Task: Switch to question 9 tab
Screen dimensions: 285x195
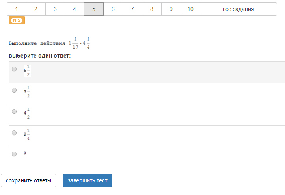Action: [x=171, y=9]
